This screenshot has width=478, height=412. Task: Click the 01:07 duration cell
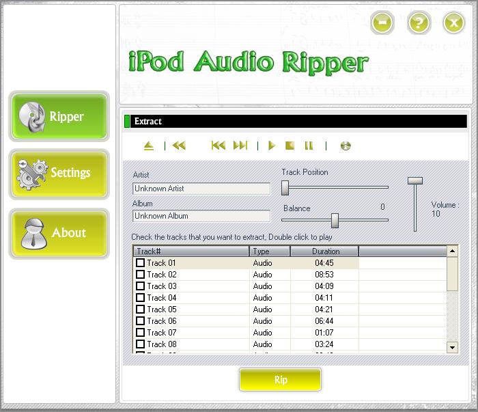pos(324,333)
